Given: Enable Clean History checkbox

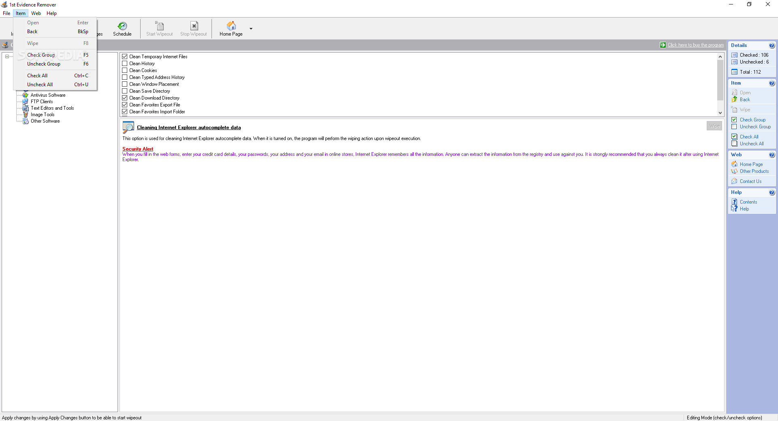Looking at the screenshot, I should [x=125, y=64].
